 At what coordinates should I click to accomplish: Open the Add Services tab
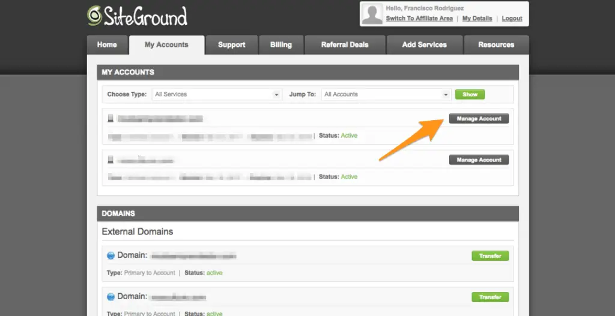425,44
